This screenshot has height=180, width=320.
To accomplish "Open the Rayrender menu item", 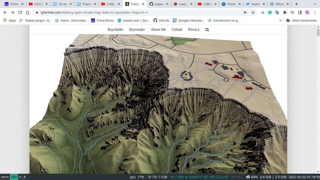I will [137, 30].
